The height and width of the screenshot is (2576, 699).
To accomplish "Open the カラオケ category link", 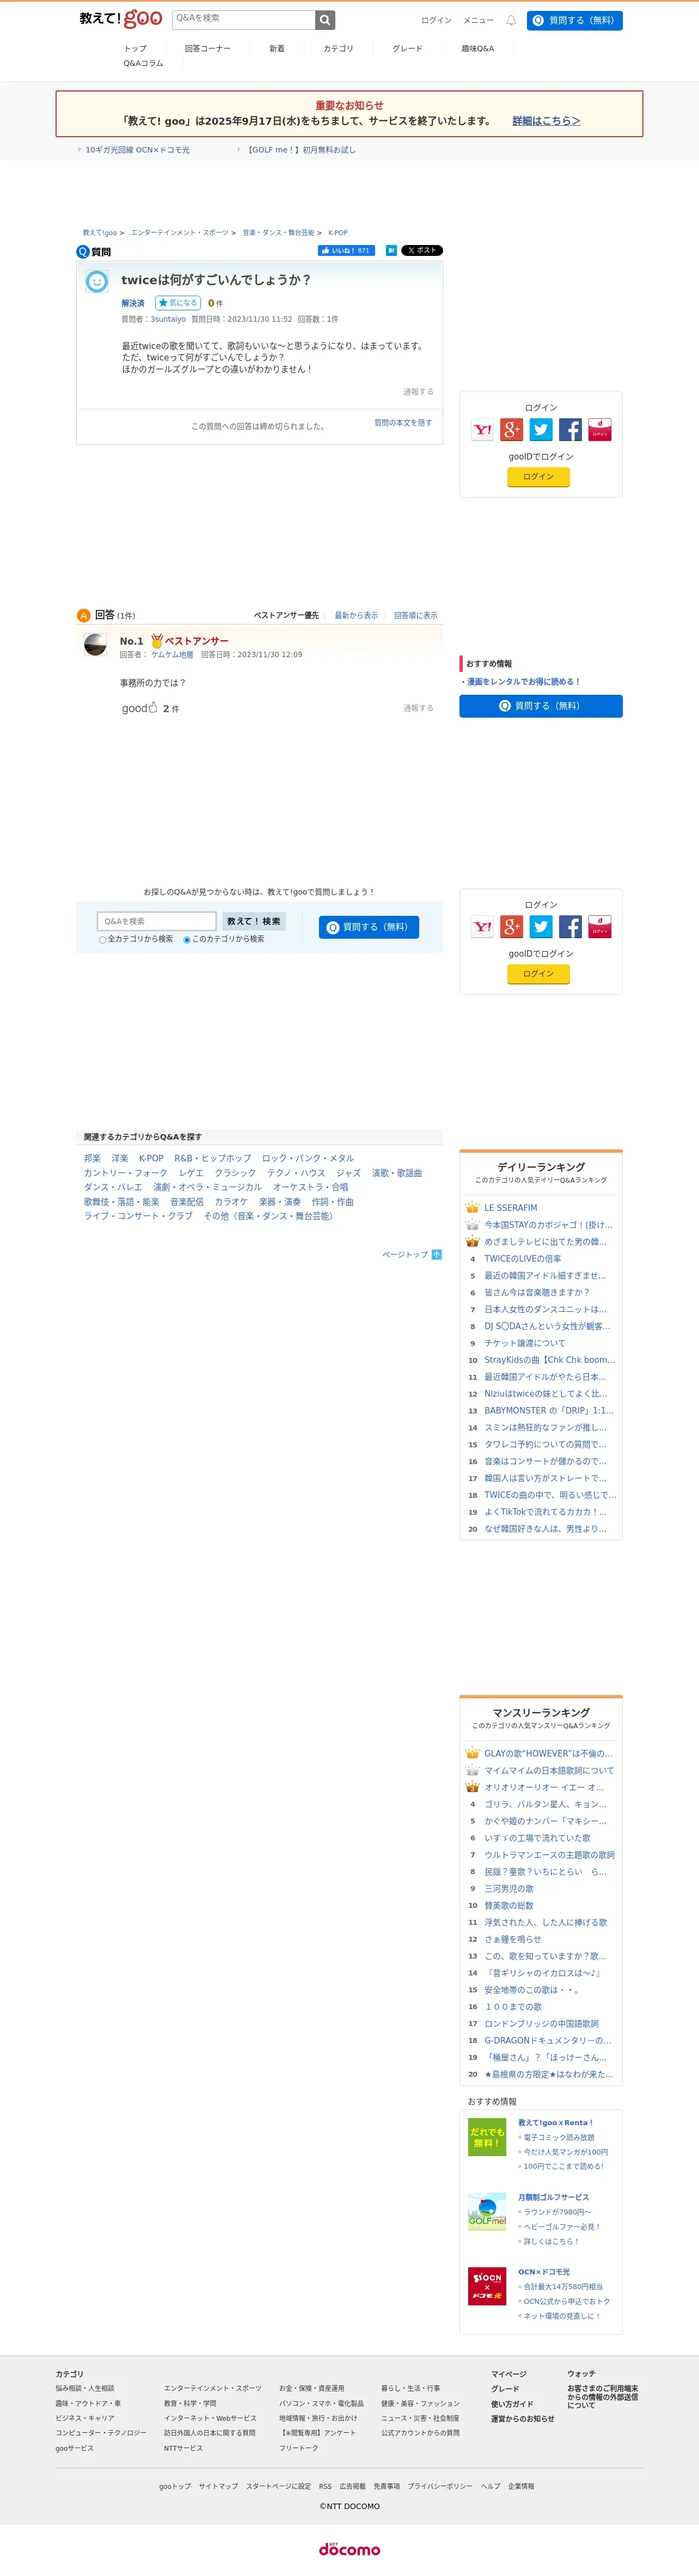I will [231, 1202].
